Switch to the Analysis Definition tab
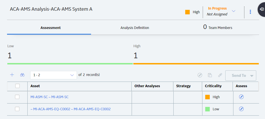Image resolution: width=265 pixels, height=119 pixels. point(135,28)
